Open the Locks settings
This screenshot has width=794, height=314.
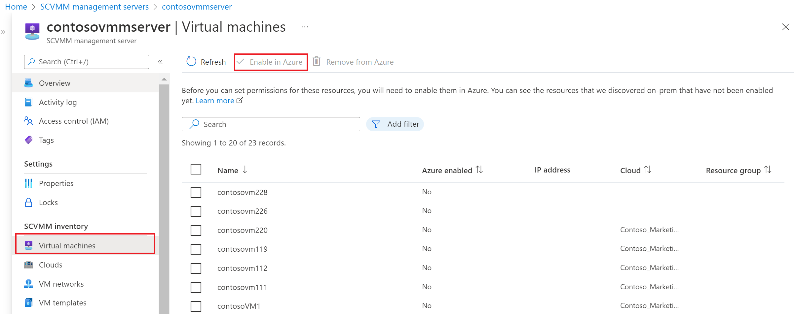click(x=48, y=202)
